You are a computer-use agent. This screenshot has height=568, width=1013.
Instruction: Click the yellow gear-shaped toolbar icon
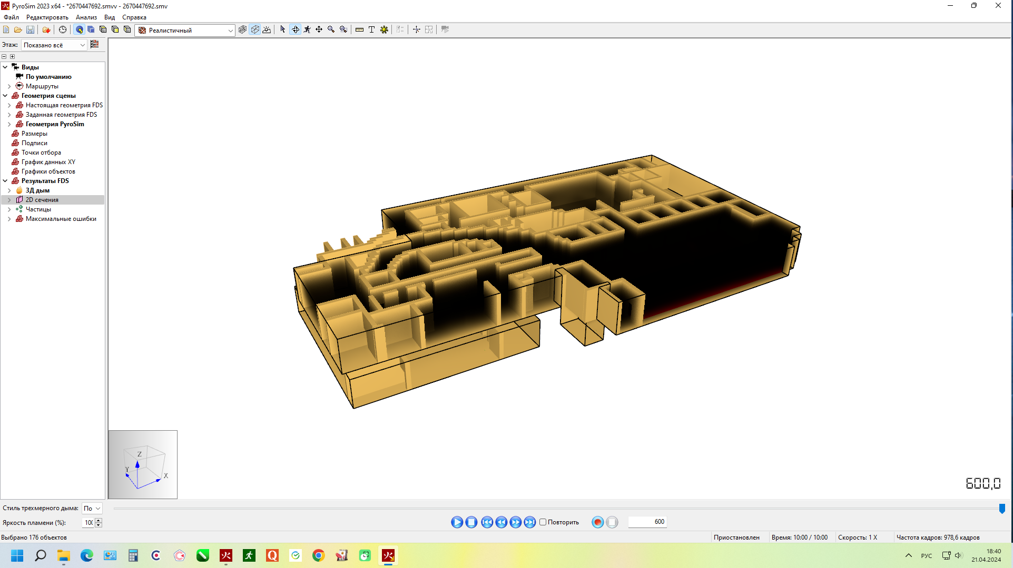384,30
